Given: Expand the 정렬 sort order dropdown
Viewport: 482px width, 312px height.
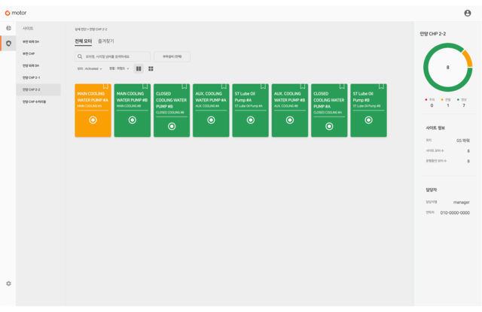Looking at the screenshot, I should 119,68.
